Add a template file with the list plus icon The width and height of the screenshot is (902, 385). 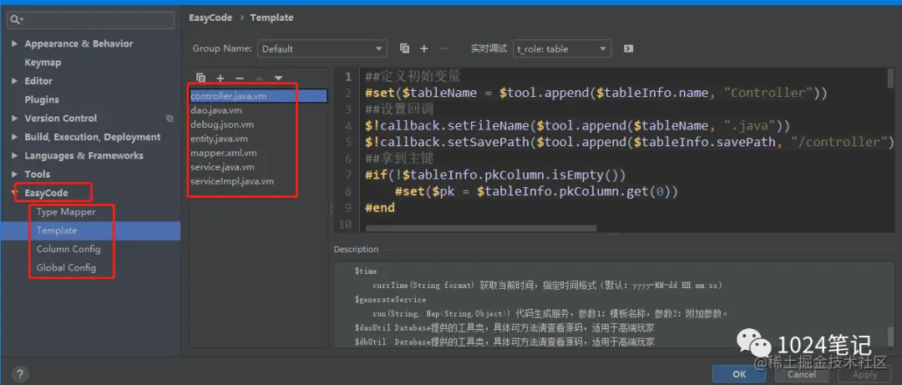(220, 78)
